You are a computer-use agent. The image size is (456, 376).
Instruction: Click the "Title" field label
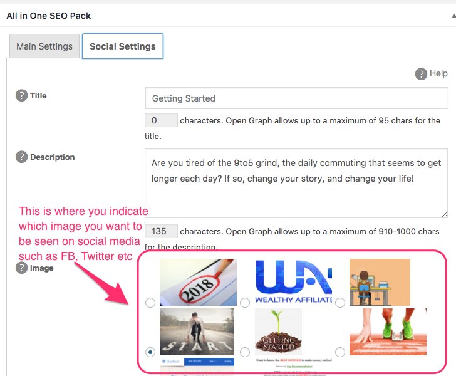point(38,96)
